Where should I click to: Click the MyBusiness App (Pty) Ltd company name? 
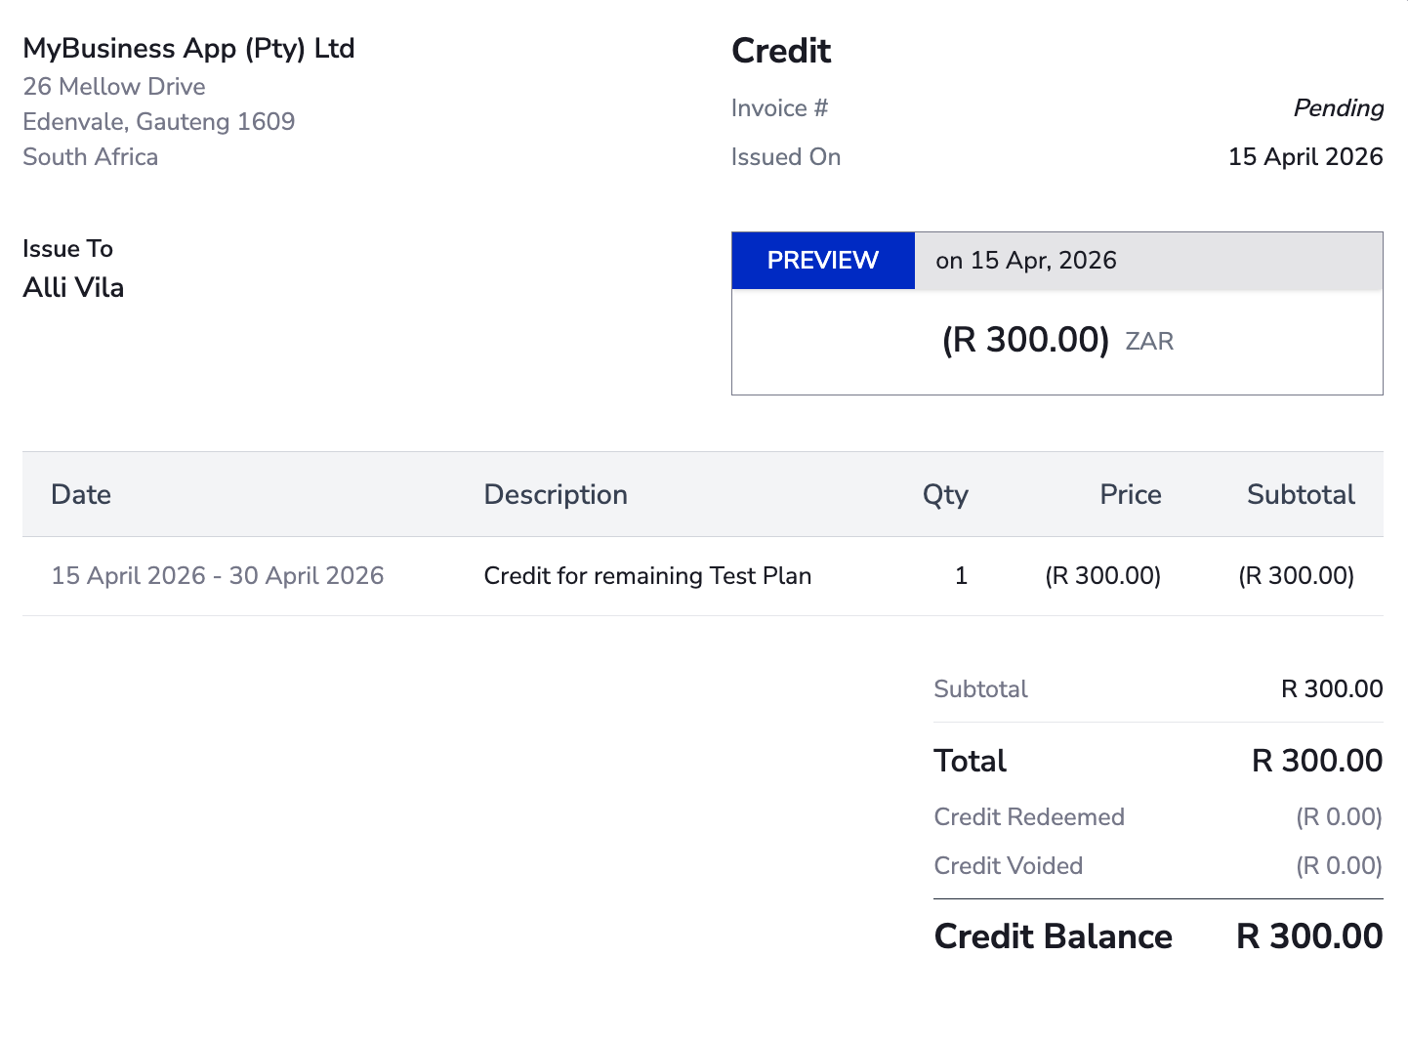(188, 49)
